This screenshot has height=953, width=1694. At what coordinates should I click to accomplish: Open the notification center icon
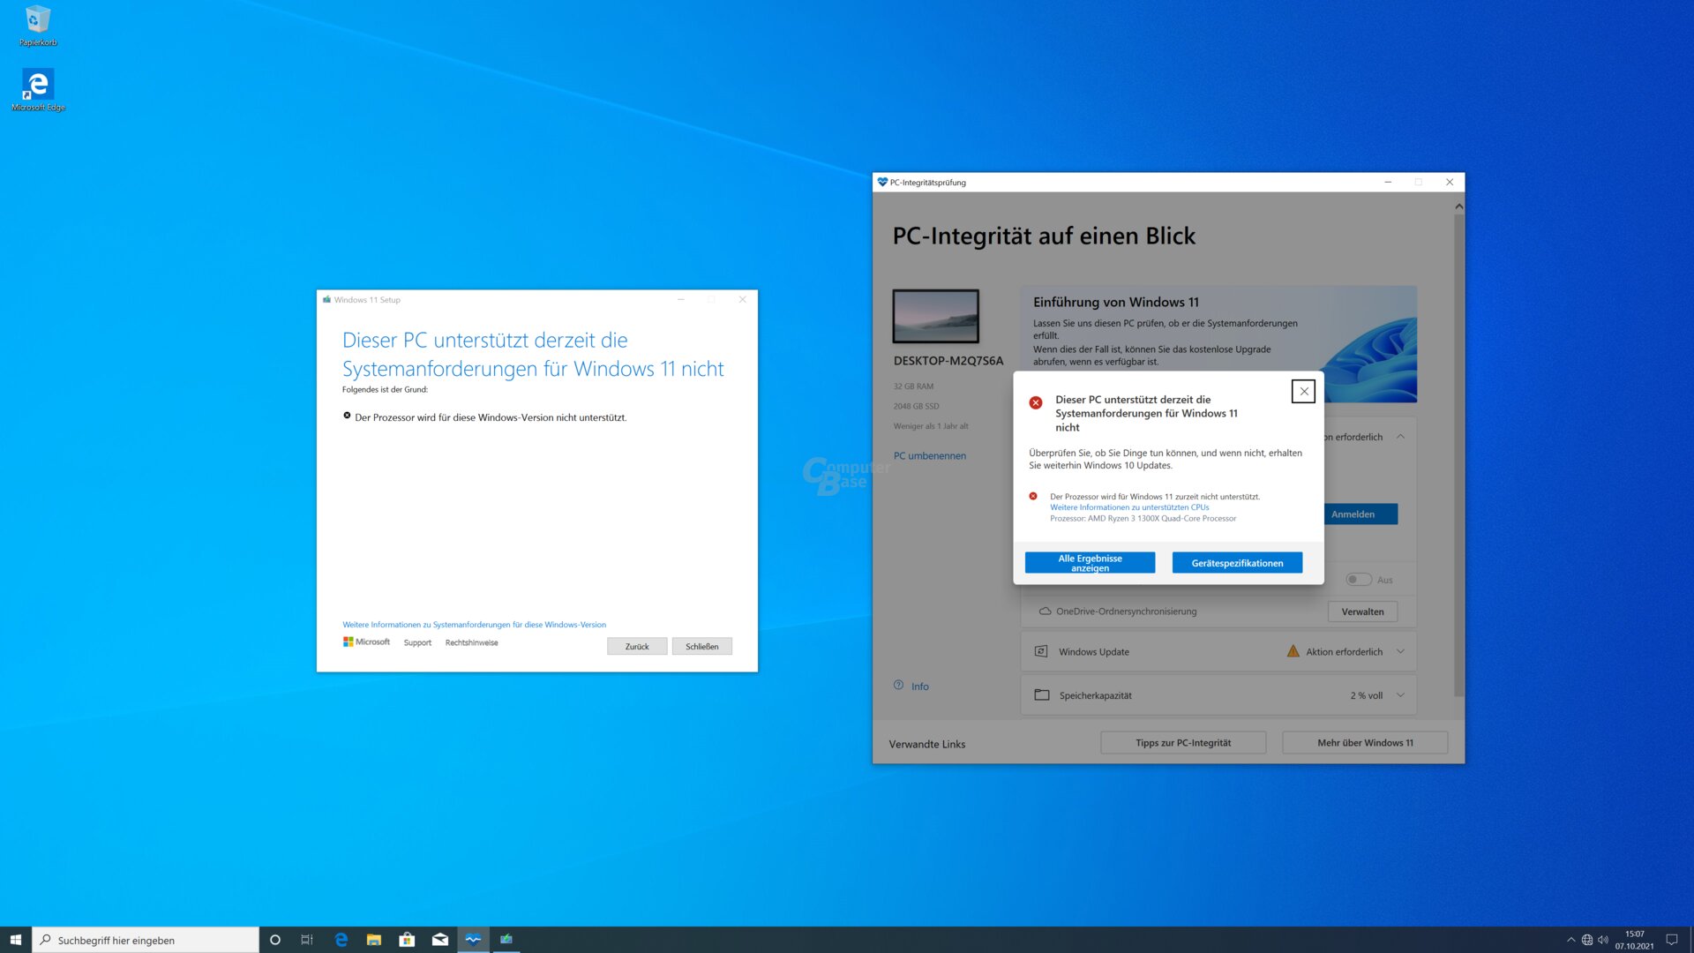(x=1671, y=940)
